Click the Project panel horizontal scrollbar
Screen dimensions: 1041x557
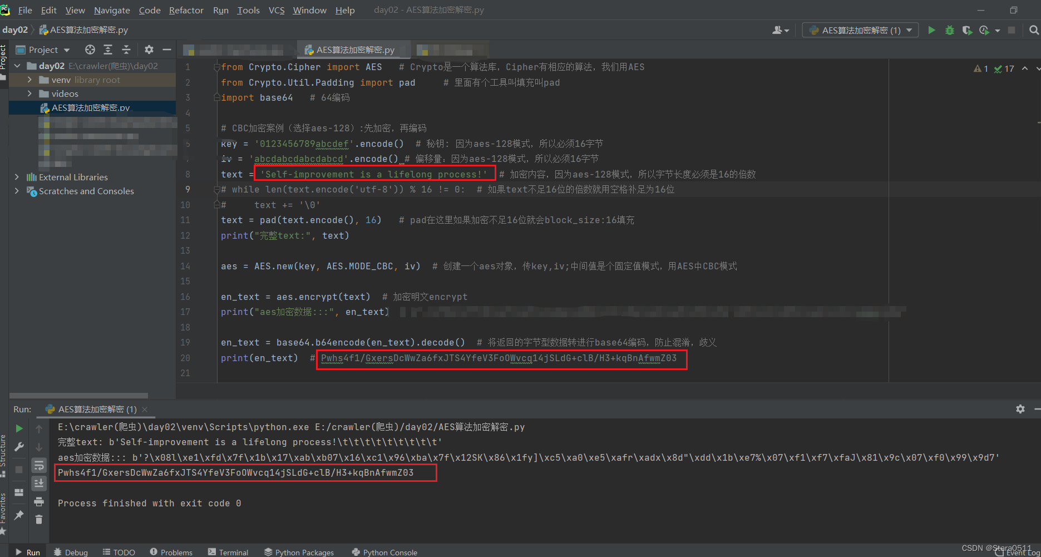[78, 396]
